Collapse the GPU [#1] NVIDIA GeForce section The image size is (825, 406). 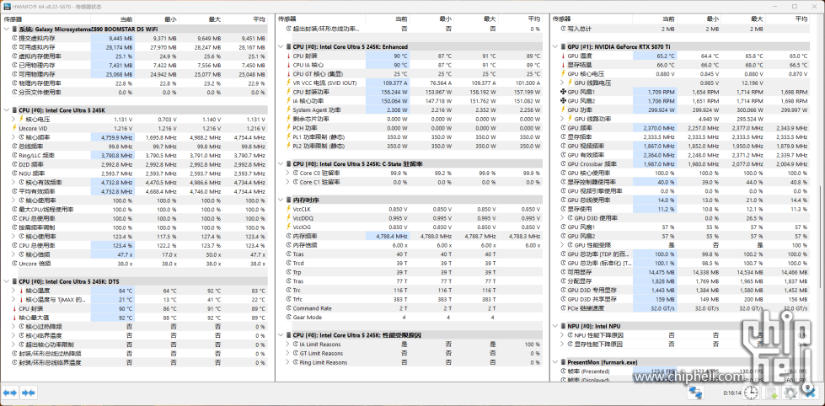tap(555, 46)
